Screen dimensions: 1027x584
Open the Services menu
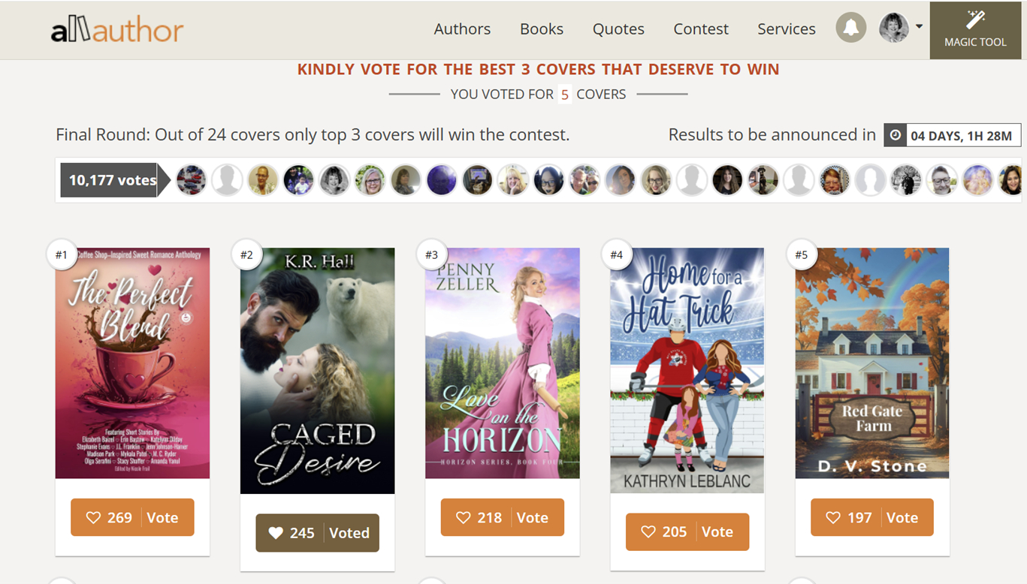(786, 29)
